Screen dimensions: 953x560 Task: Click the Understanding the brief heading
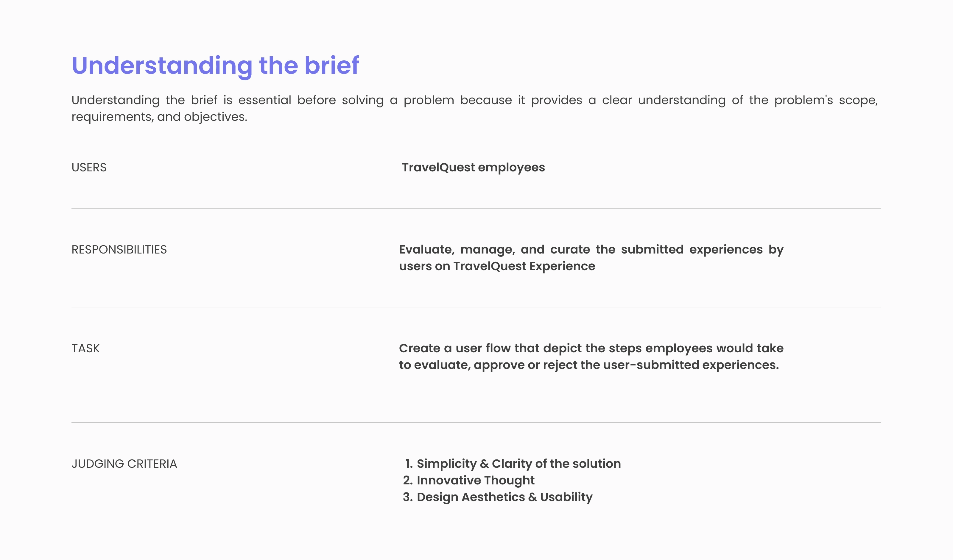(215, 66)
